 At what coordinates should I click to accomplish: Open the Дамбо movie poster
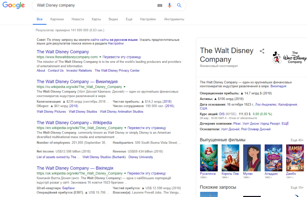point(295,158)
